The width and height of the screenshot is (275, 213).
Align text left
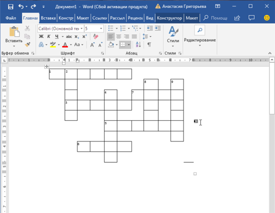tap(110, 37)
